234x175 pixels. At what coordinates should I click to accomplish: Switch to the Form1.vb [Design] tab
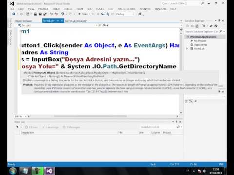click(76, 21)
